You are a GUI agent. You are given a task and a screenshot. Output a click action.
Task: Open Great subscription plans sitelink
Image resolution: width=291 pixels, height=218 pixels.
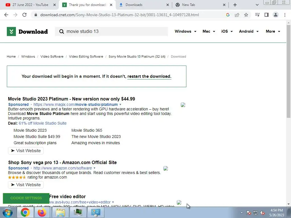tap(35, 143)
